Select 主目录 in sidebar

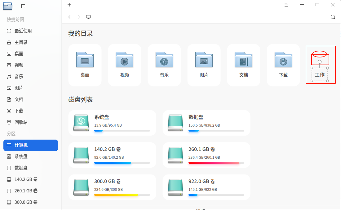click(x=31, y=42)
